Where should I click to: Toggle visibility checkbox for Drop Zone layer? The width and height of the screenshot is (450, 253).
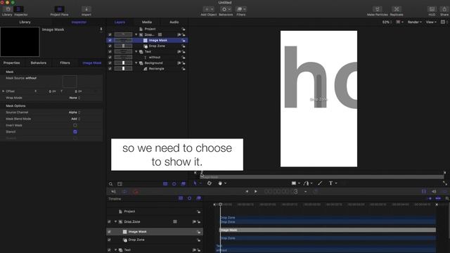coord(110,46)
